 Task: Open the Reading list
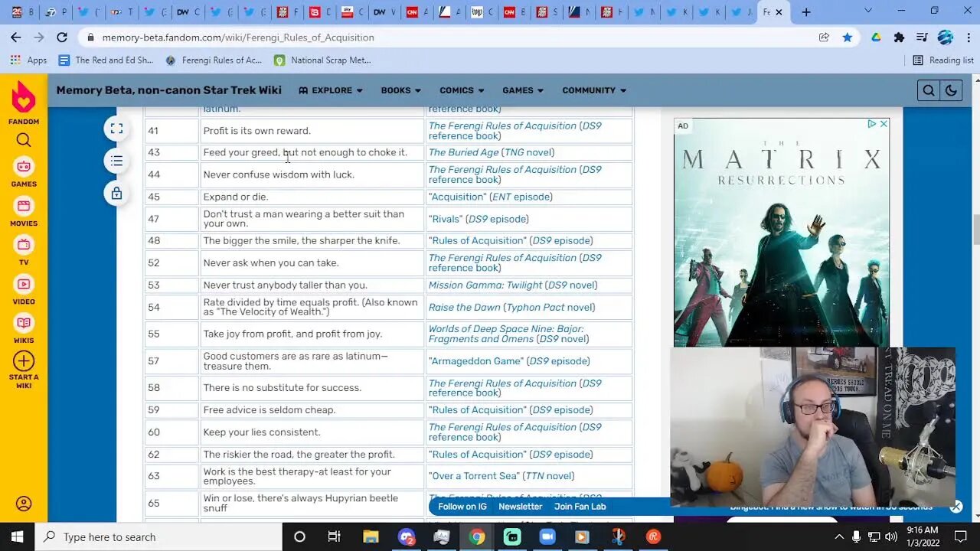click(943, 60)
